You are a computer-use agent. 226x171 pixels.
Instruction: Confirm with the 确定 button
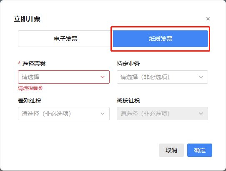(x=200, y=150)
